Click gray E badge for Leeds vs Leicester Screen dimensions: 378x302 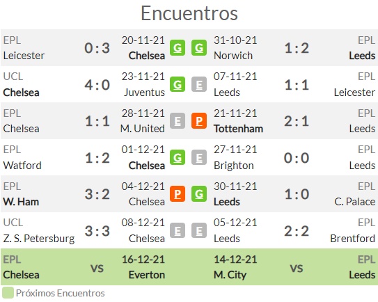[x=199, y=84]
